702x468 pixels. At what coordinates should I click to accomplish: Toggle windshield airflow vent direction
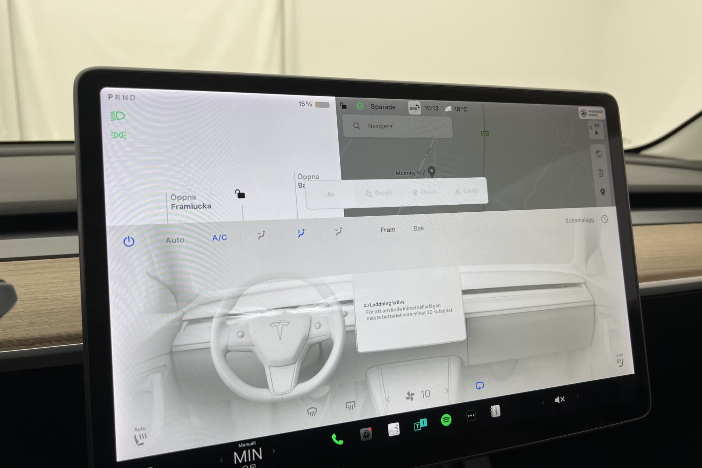point(261,235)
